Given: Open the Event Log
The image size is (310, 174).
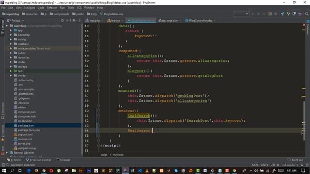Looking at the screenshot, I should (x=295, y=160).
